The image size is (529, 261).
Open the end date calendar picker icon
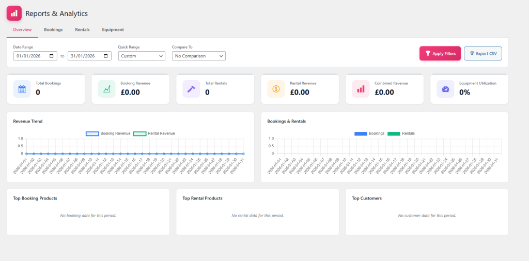tap(106, 56)
